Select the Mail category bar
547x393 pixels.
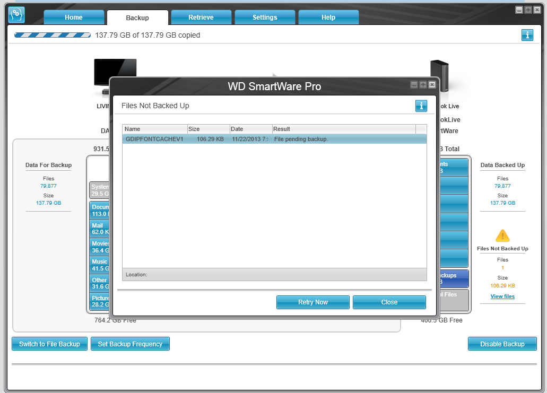[x=100, y=229]
